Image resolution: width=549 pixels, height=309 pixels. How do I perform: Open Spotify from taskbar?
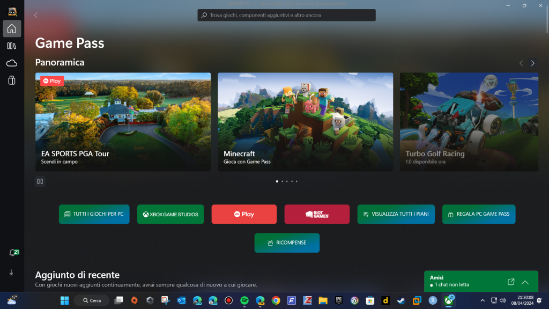coord(244,300)
